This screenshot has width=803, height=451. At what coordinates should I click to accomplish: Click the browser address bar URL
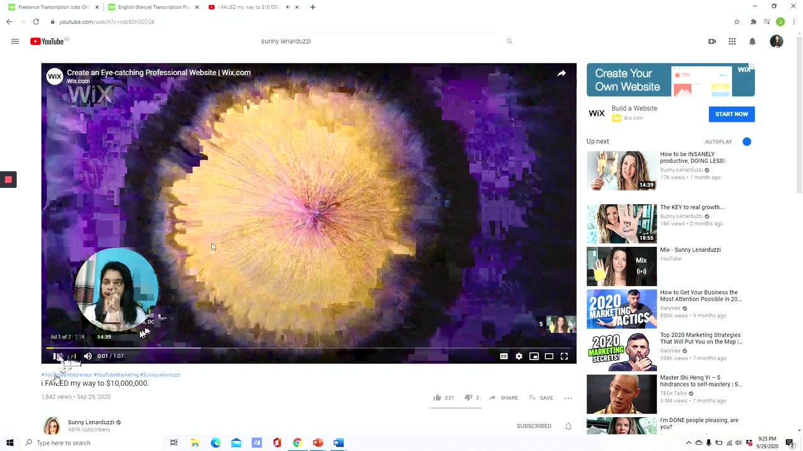[x=107, y=22]
